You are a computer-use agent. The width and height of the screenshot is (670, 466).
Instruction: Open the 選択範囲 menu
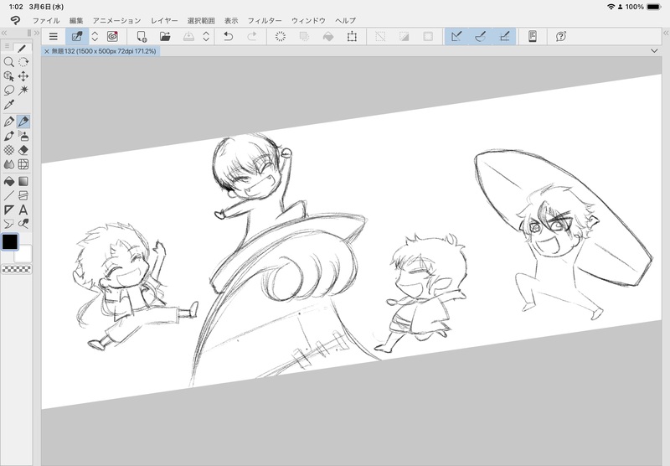pyautogui.click(x=201, y=20)
